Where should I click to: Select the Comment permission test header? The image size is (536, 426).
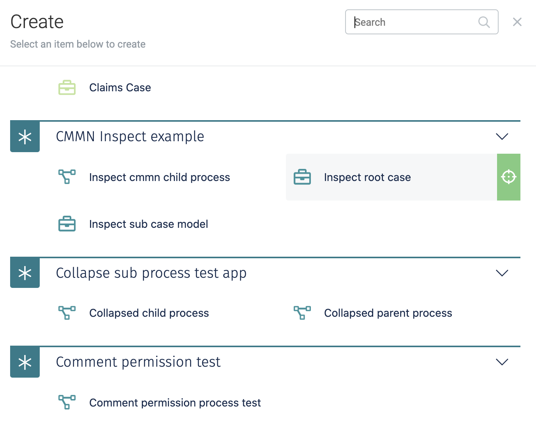pyautogui.click(x=138, y=362)
